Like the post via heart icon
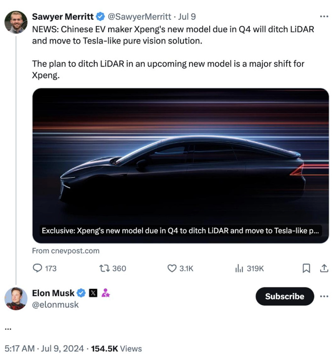336x354 pixels. click(x=172, y=268)
